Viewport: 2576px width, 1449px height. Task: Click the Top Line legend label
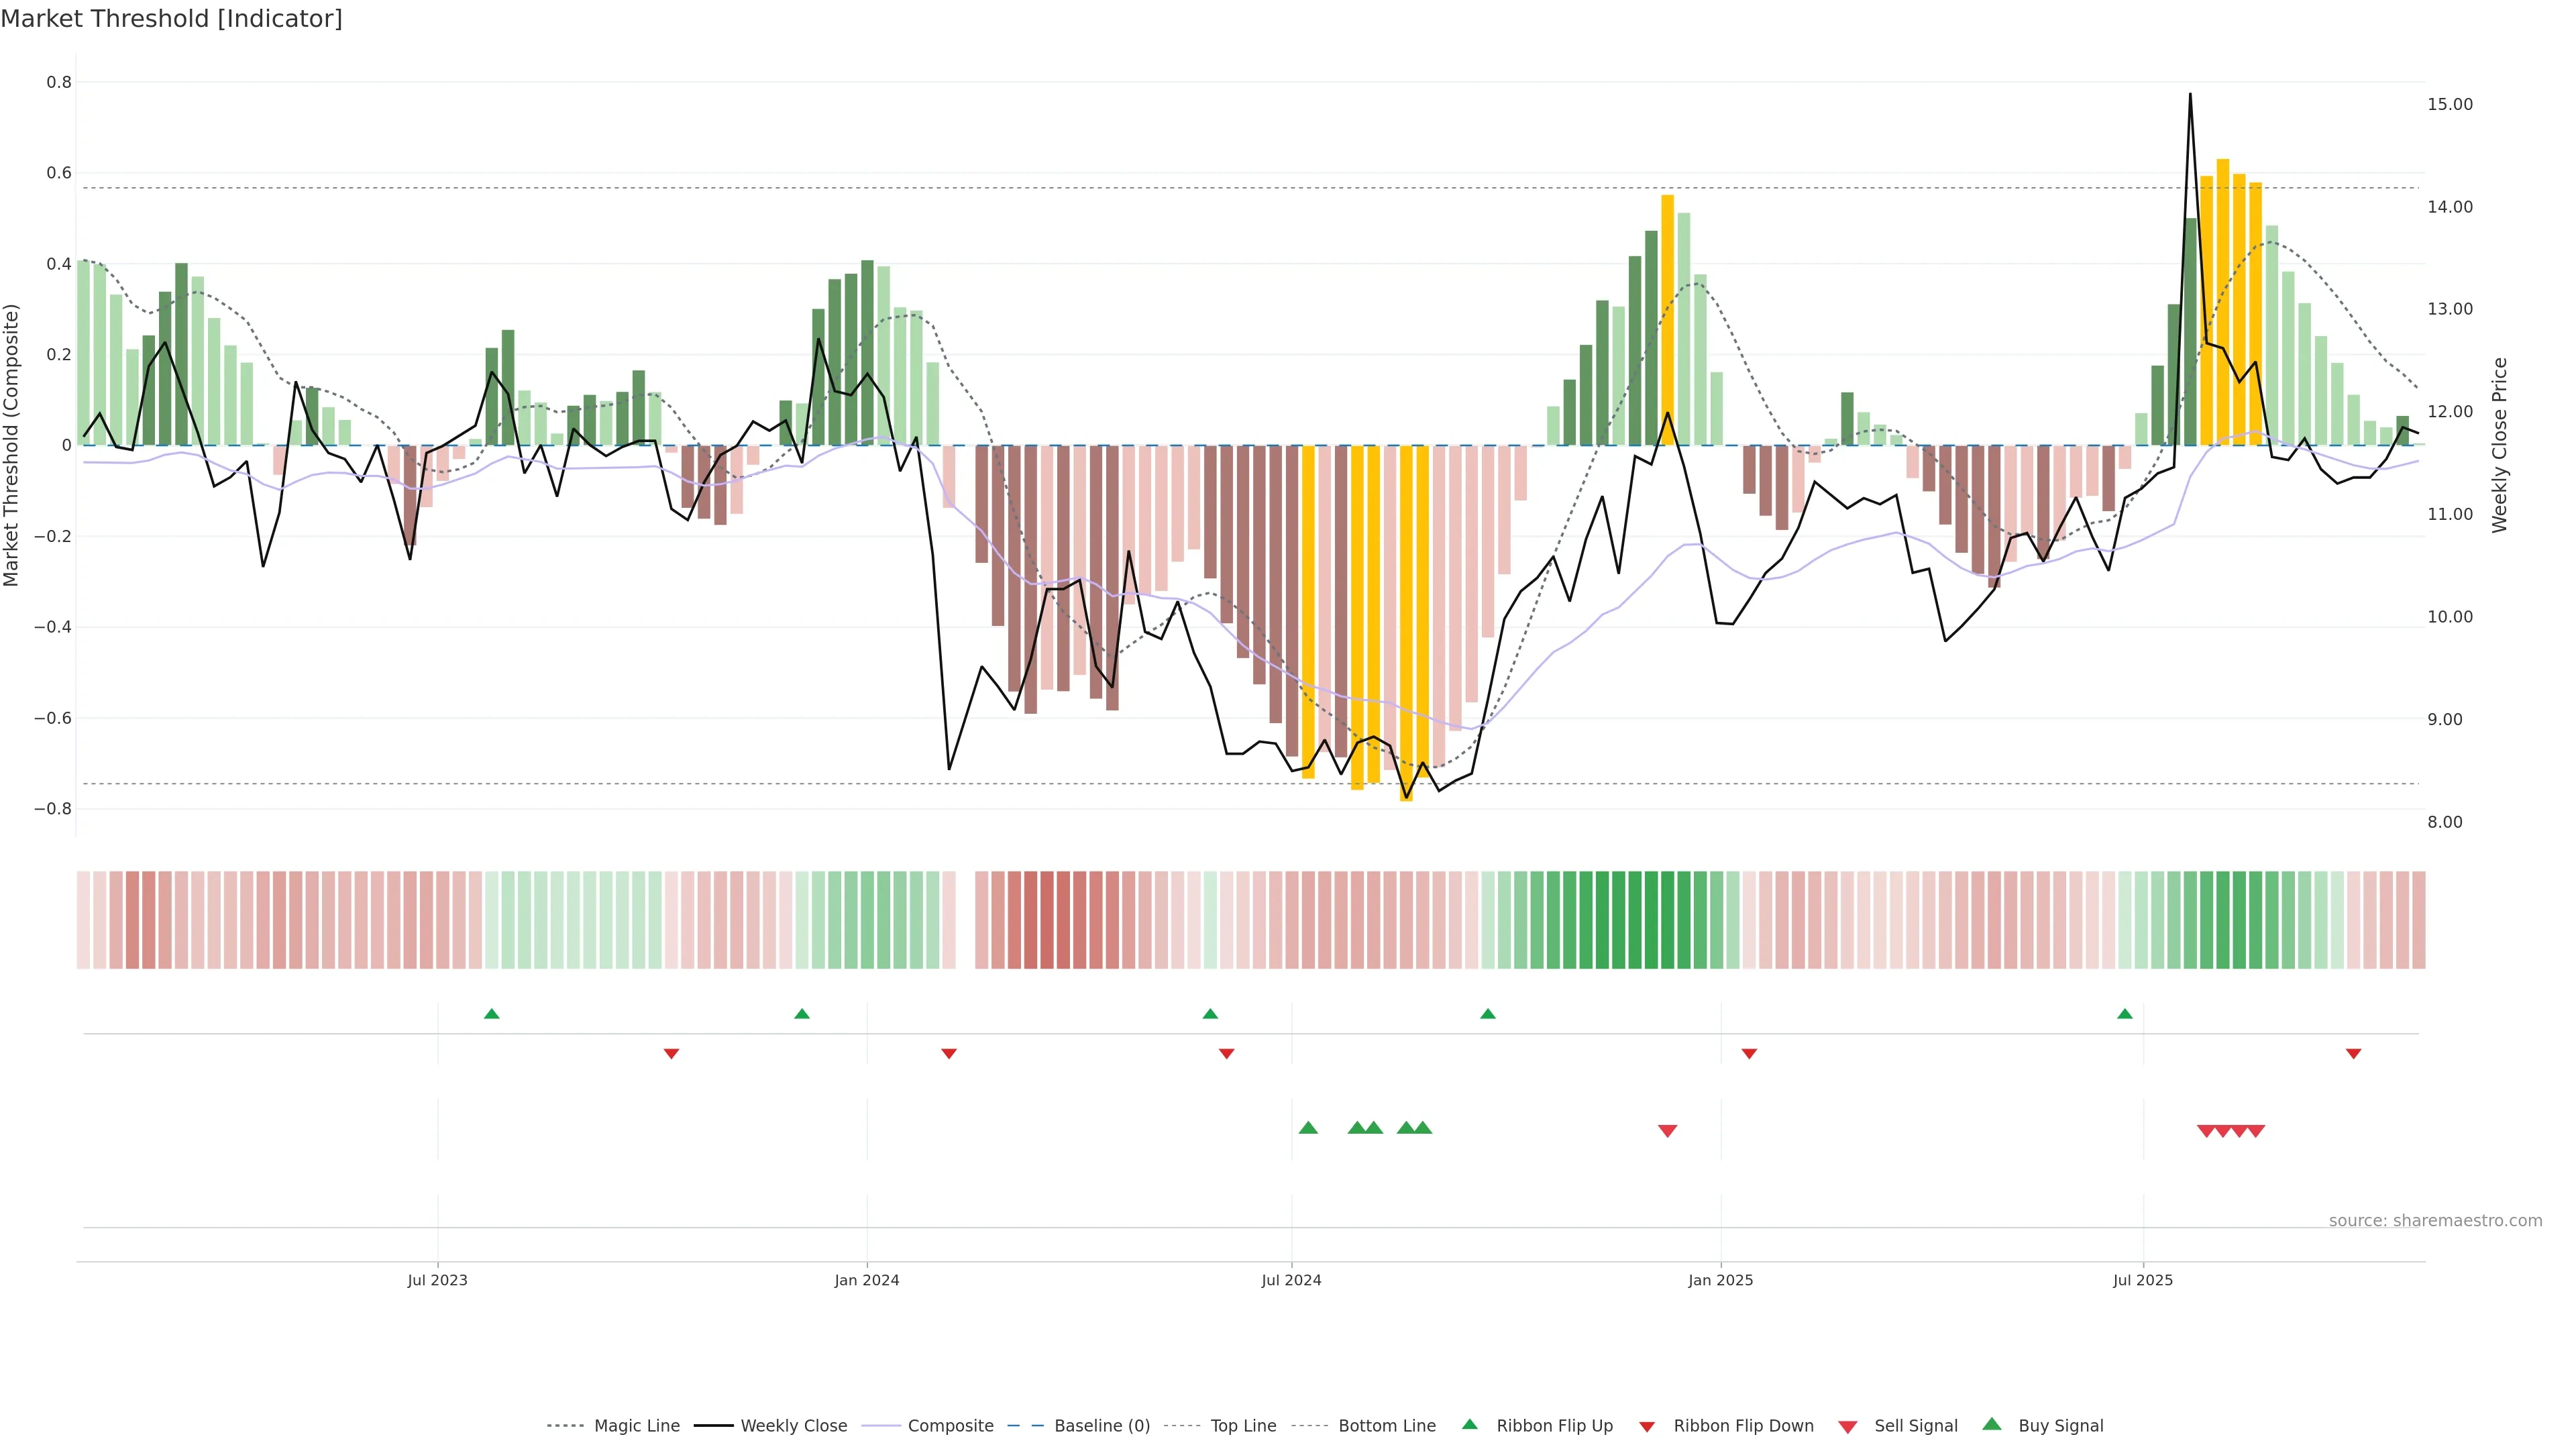(x=1243, y=1425)
